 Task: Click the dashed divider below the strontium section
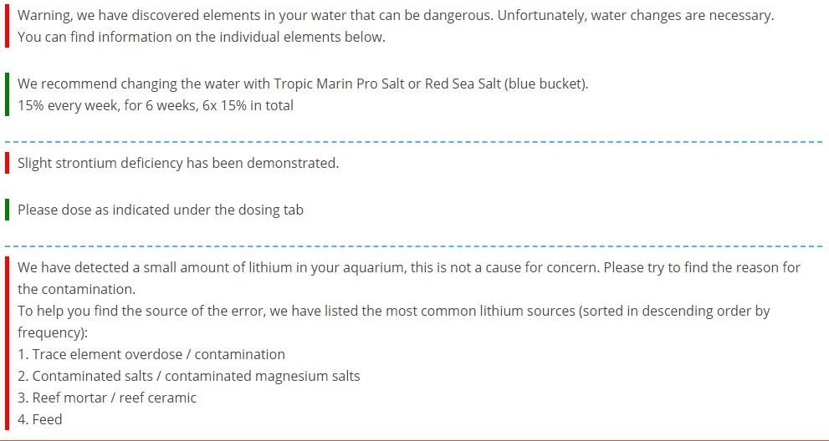coord(413,246)
